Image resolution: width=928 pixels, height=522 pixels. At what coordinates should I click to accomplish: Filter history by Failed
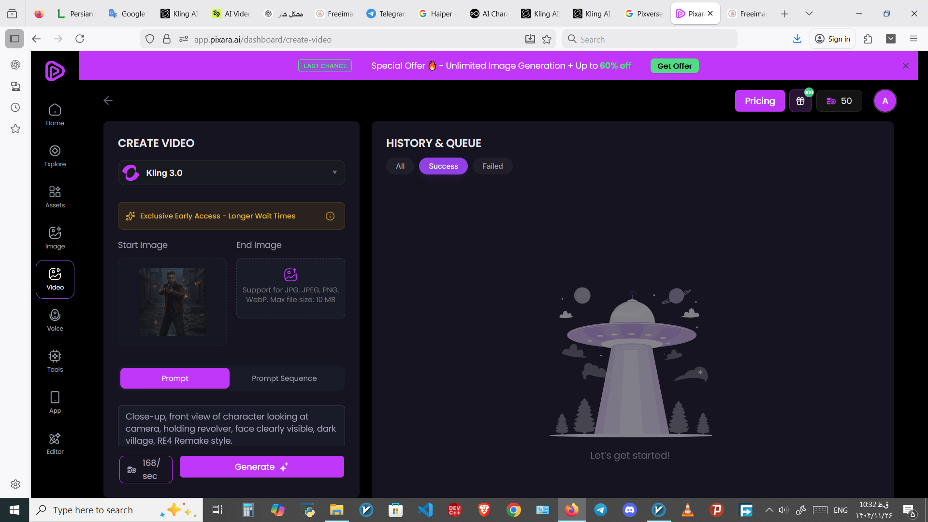pos(493,166)
